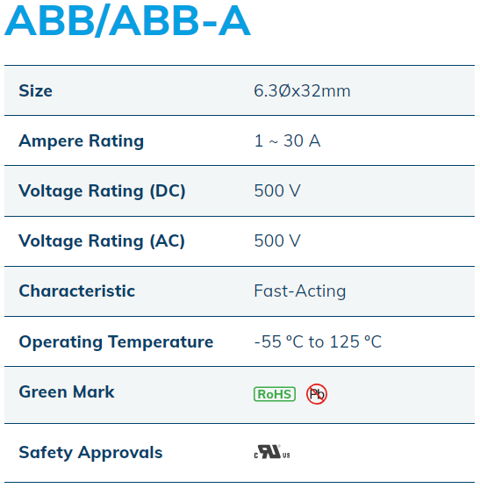Click the Fast-Acting value text
The height and width of the screenshot is (488, 480).
(300, 291)
